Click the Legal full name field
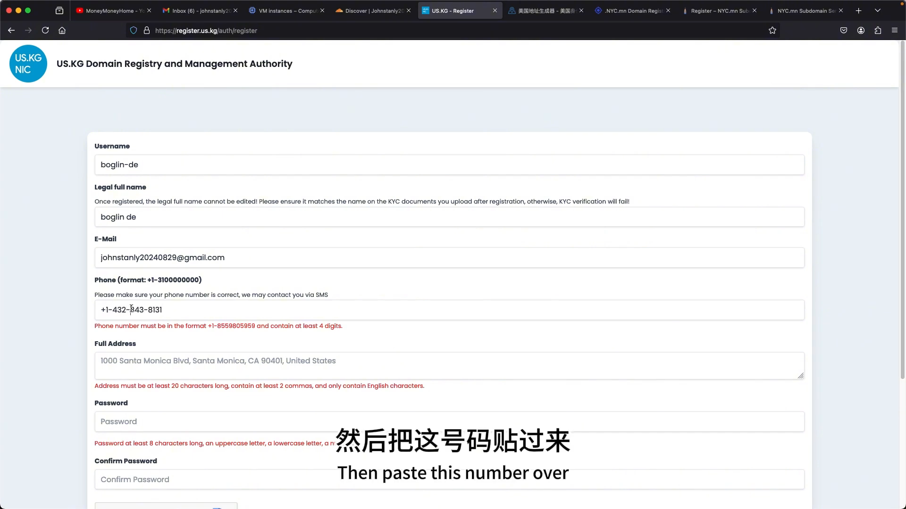Screen dimensions: 906x509 [449, 217]
